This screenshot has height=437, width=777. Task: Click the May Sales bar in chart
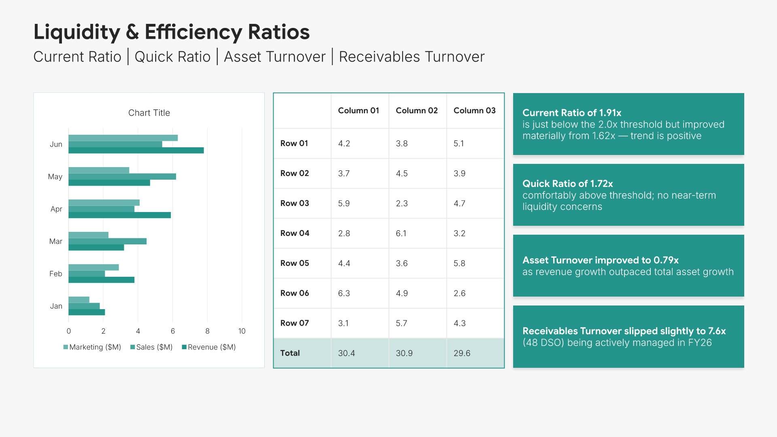pyautogui.click(x=122, y=176)
